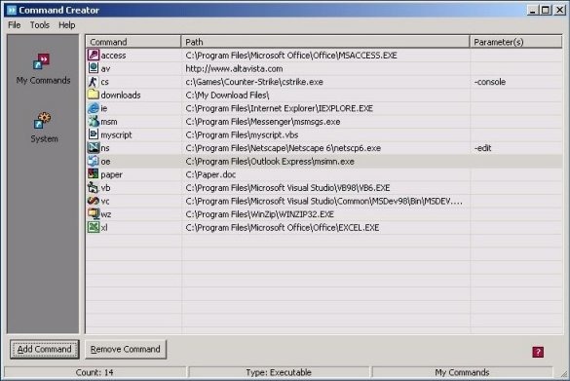The width and height of the screenshot is (570, 381).
Task: Click the C:\Paper.doc path cell
Action: click(x=210, y=174)
